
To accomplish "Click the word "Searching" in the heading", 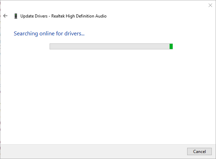I will 26,34.
